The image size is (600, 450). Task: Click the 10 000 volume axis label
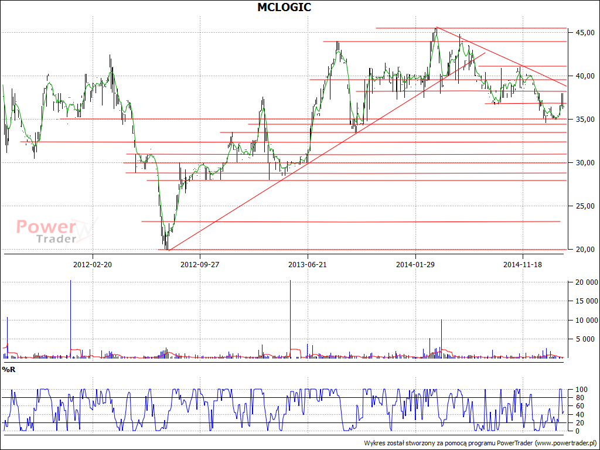(587, 320)
